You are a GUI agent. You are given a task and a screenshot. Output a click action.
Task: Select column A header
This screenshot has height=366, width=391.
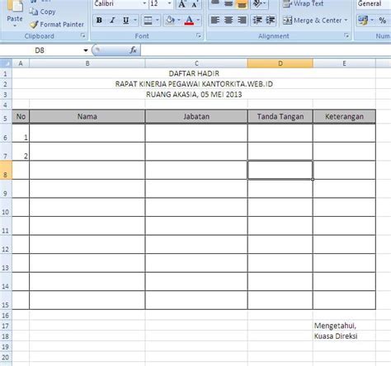(x=21, y=63)
